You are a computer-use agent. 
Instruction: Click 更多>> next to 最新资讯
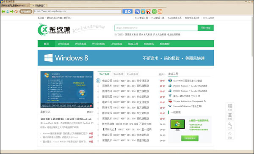coord(90,112)
